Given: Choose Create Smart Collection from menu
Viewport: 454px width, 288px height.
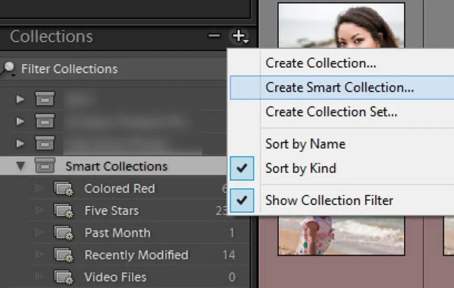Looking at the screenshot, I should point(339,87).
